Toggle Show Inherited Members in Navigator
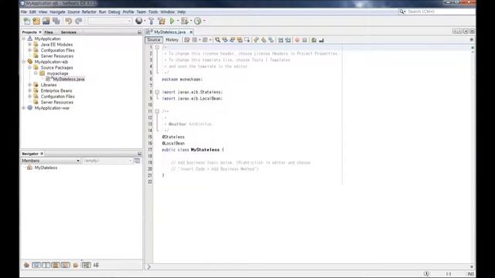This screenshot has height=278, width=495. [27, 265]
